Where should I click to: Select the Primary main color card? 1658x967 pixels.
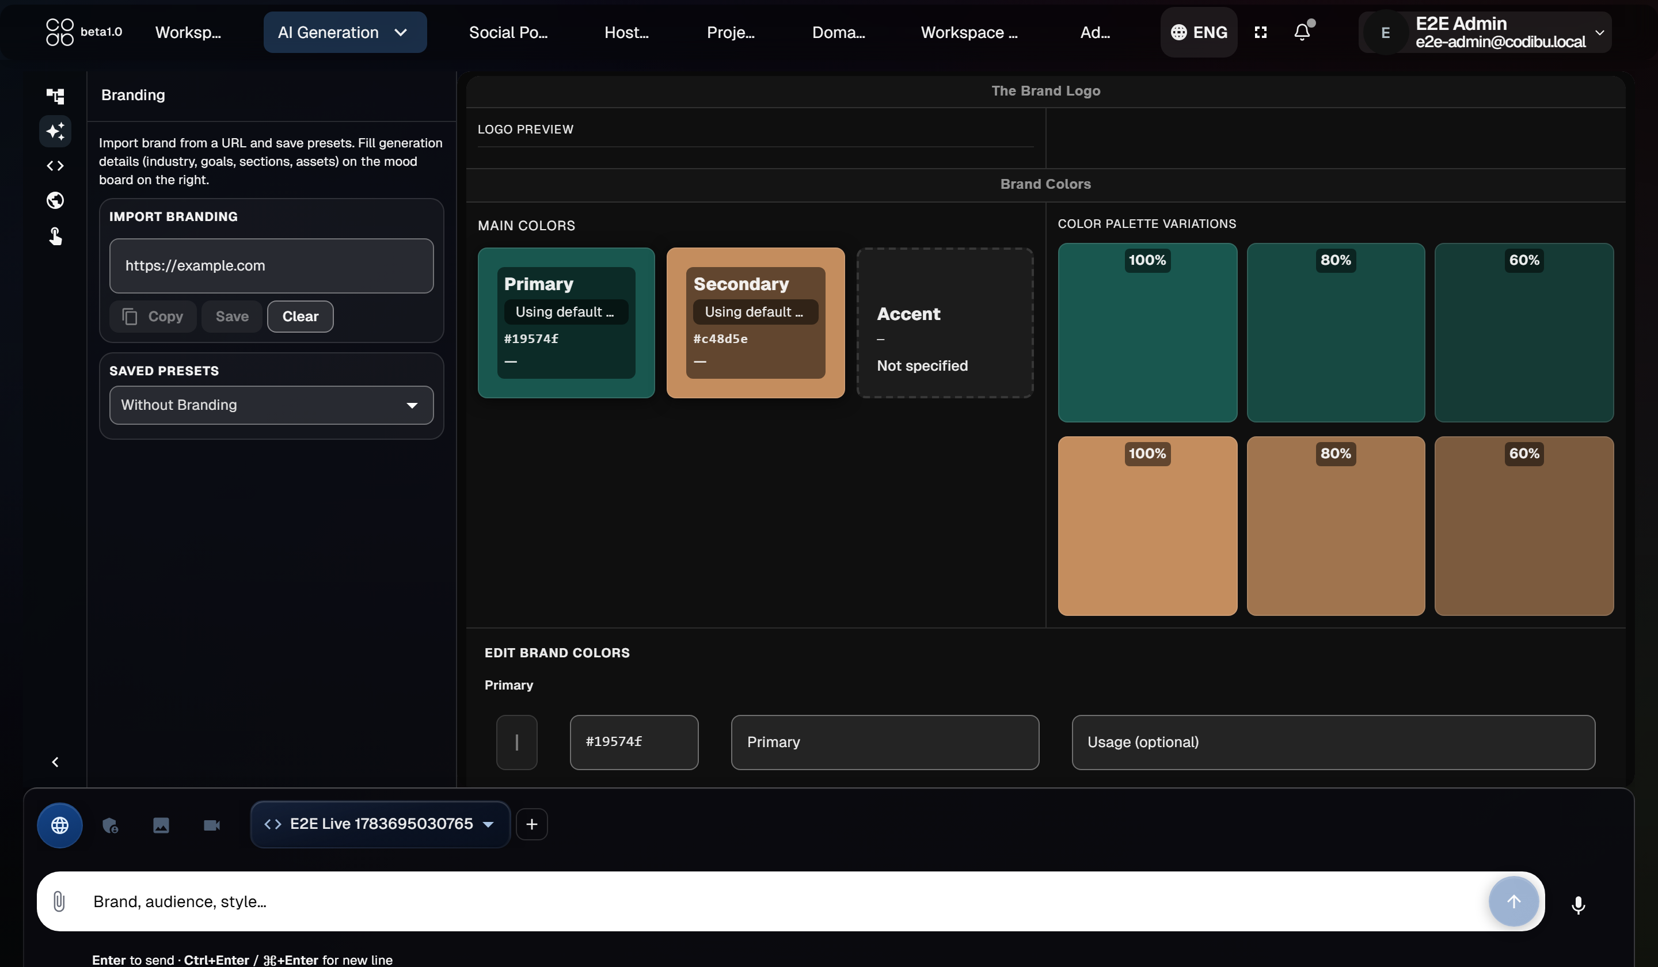[566, 322]
